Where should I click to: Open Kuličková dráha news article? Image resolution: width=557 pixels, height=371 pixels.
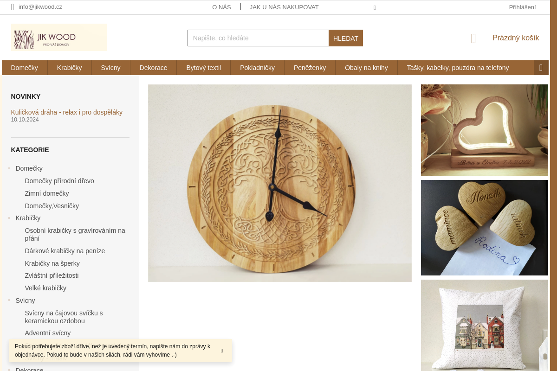[x=67, y=112]
